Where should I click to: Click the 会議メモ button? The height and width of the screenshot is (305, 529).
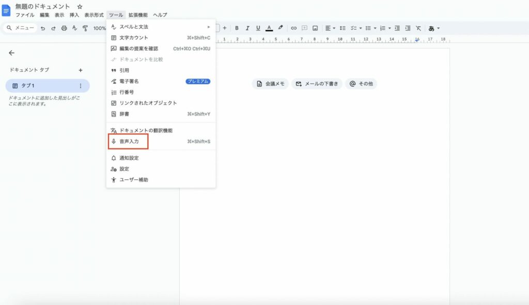click(x=269, y=83)
